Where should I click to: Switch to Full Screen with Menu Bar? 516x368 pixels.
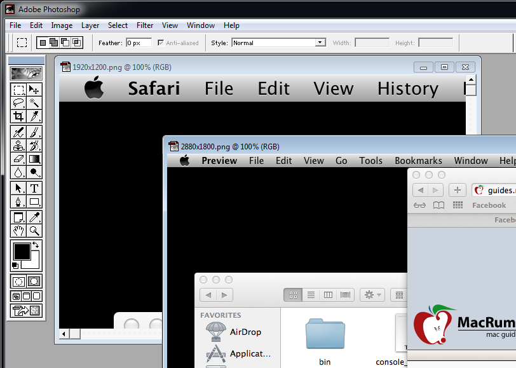pos(27,296)
